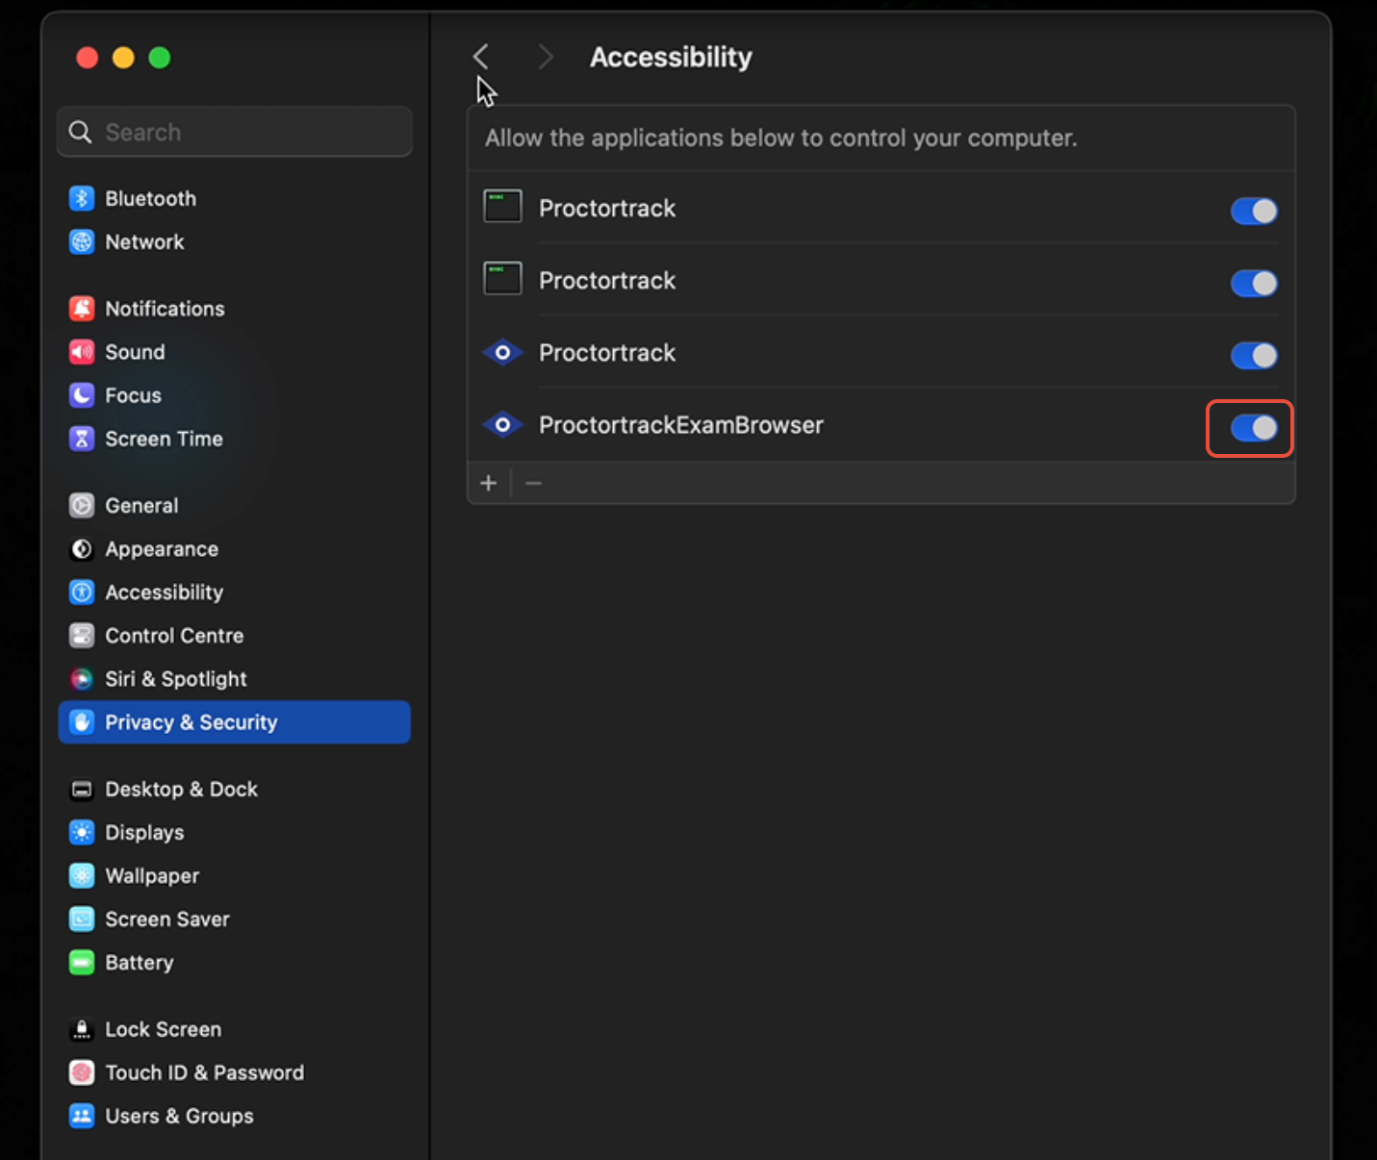The width and height of the screenshot is (1377, 1160).
Task: Select the Displays label in sidebar
Action: tap(144, 833)
